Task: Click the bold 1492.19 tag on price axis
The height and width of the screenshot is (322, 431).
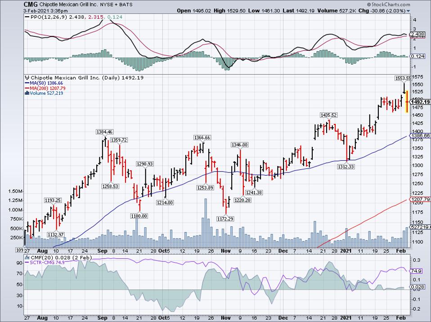Action: coord(420,102)
